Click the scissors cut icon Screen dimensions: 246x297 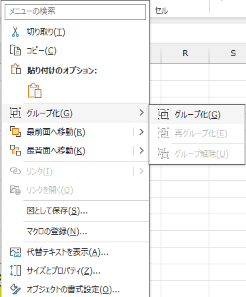click(15, 32)
